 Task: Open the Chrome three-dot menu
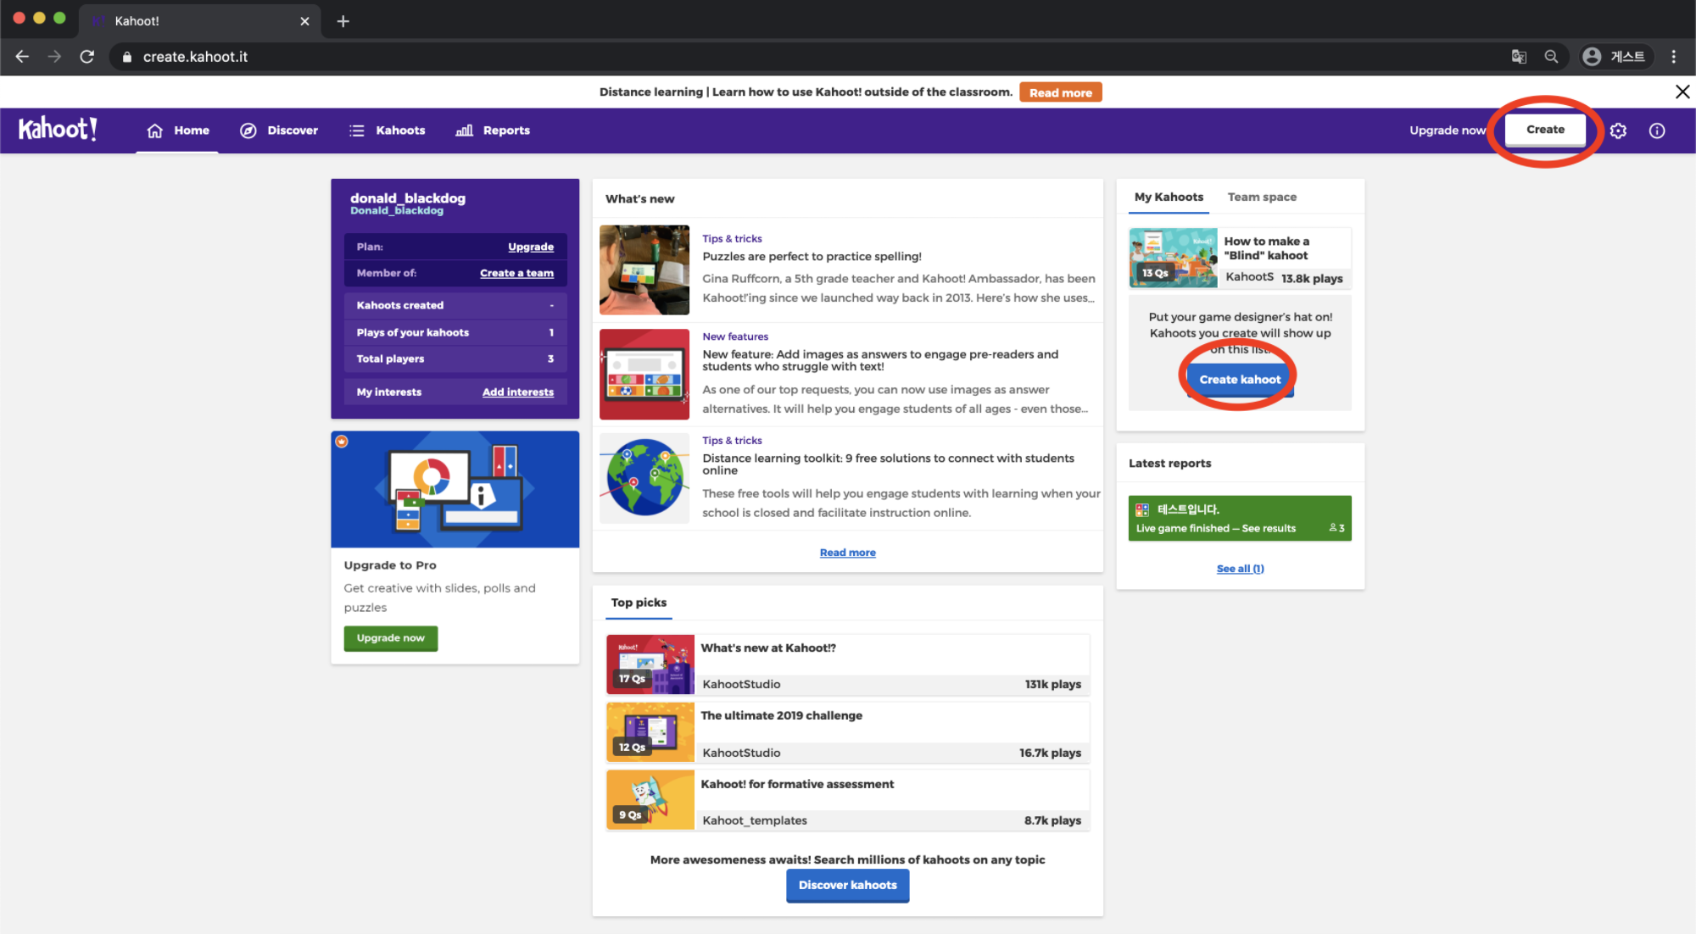(x=1673, y=57)
